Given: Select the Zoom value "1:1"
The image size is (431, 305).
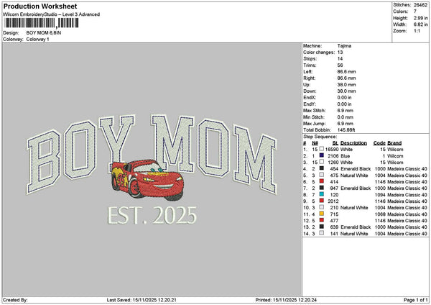Looking at the screenshot, I should pyautogui.click(x=417, y=31).
